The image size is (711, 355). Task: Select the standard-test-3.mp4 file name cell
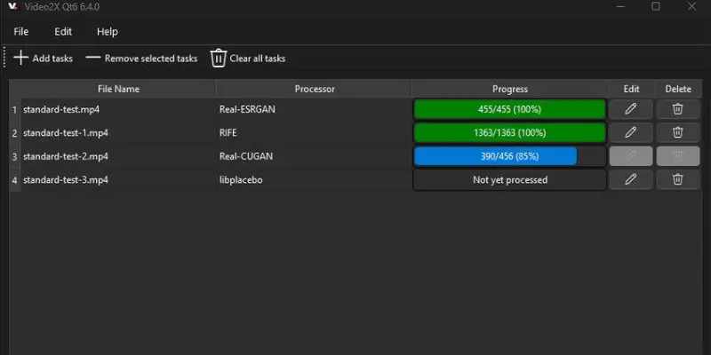pos(118,180)
